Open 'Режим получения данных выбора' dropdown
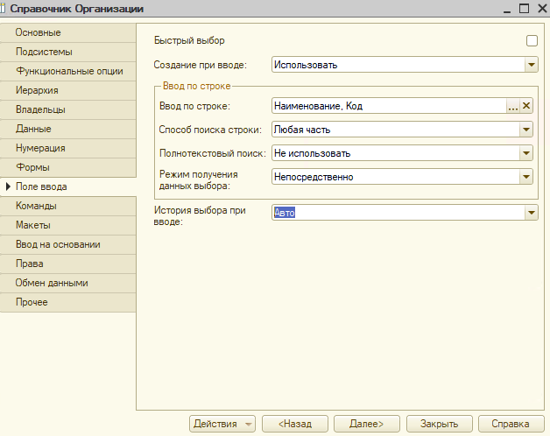 [526, 176]
